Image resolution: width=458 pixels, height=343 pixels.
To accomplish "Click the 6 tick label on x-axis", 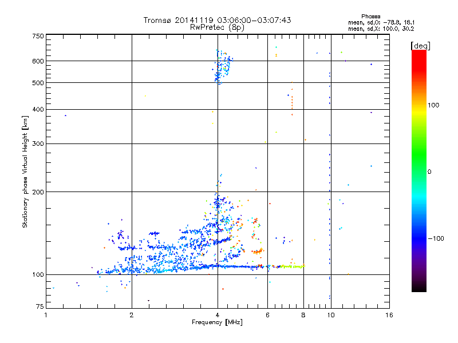I will tap(267, 314).
